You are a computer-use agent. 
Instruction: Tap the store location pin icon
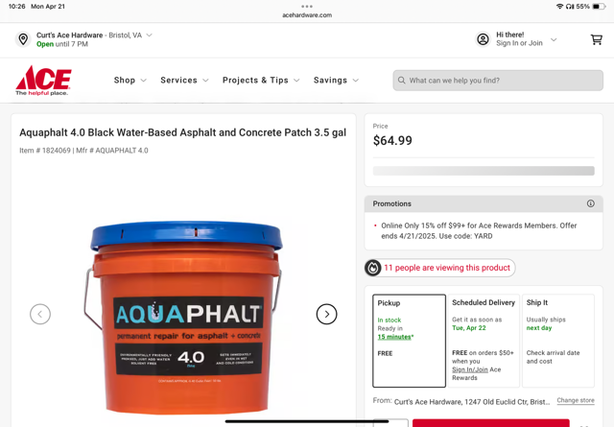click(x=23, y=39)
